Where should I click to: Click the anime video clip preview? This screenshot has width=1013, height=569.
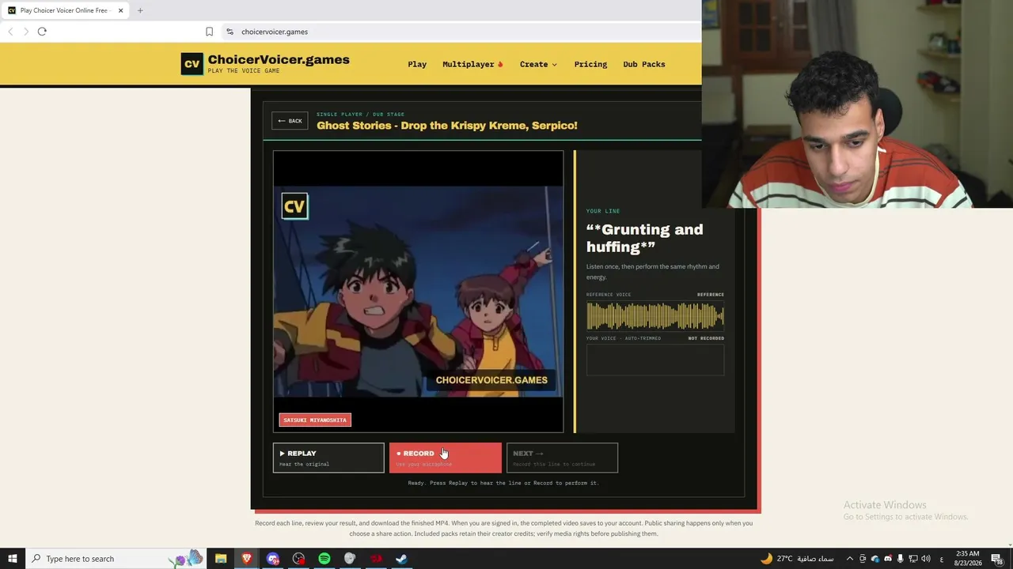[419, 292]
